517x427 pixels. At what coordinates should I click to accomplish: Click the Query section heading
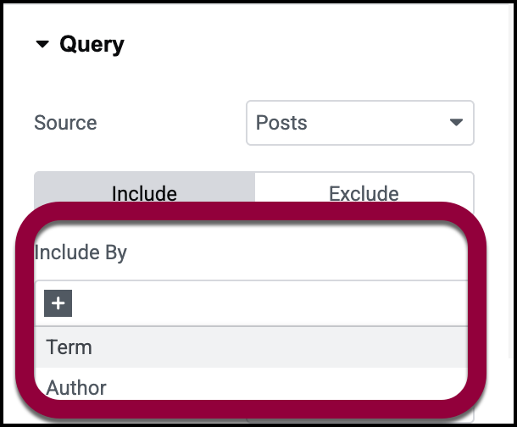tap(92, 45)
